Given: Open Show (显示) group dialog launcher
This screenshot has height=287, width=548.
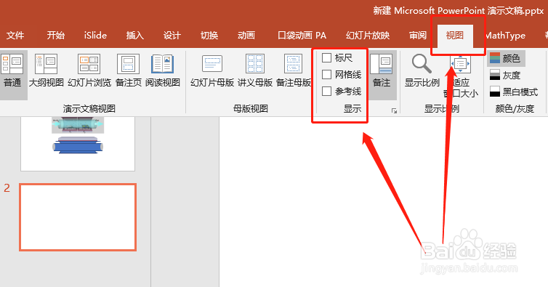Looking at the screenshot, I should coord(394,111).
